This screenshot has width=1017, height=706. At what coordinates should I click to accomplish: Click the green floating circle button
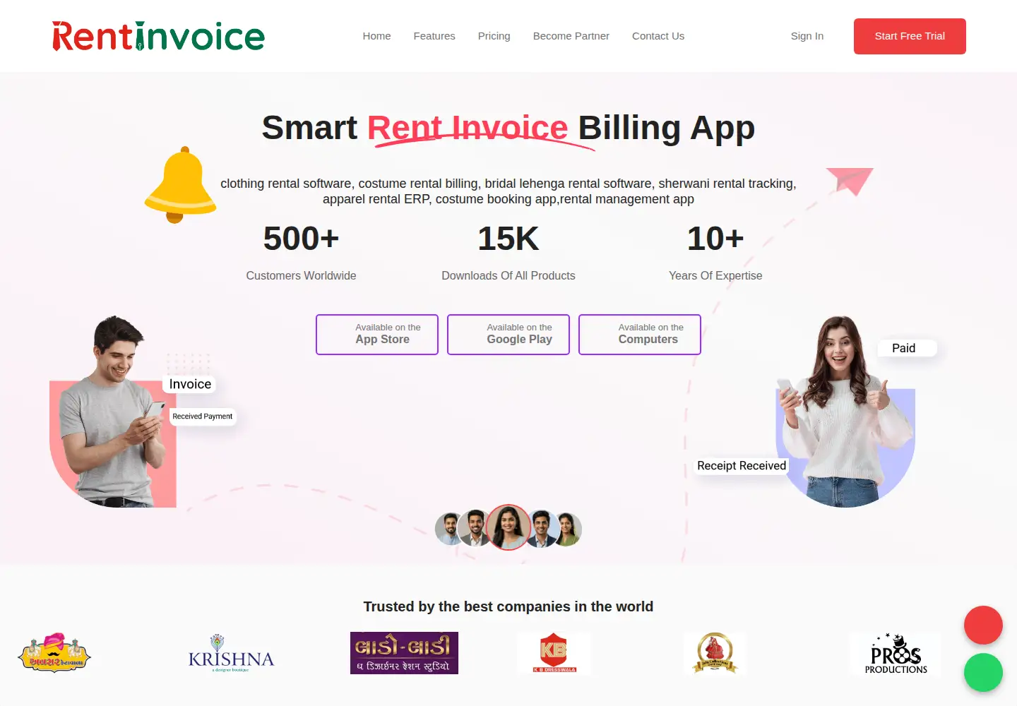983,672
